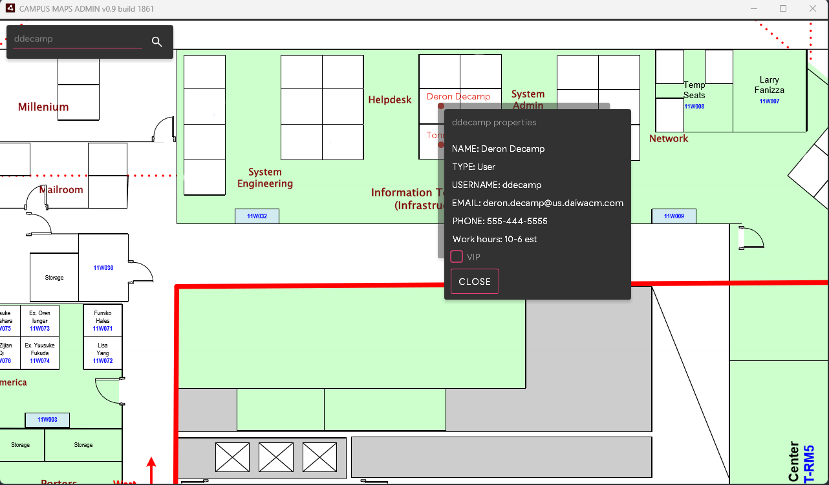Select Lisa Yang's desk 11W072

(103, 353)
